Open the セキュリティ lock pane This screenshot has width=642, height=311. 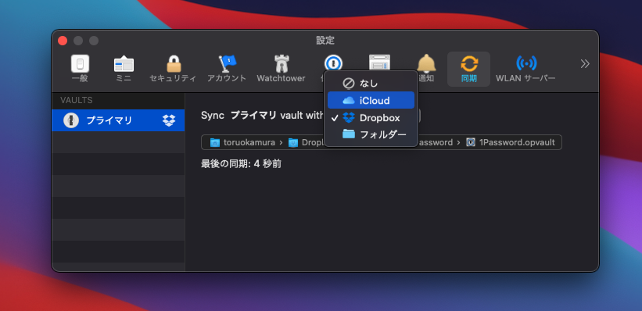click(173, 69)
